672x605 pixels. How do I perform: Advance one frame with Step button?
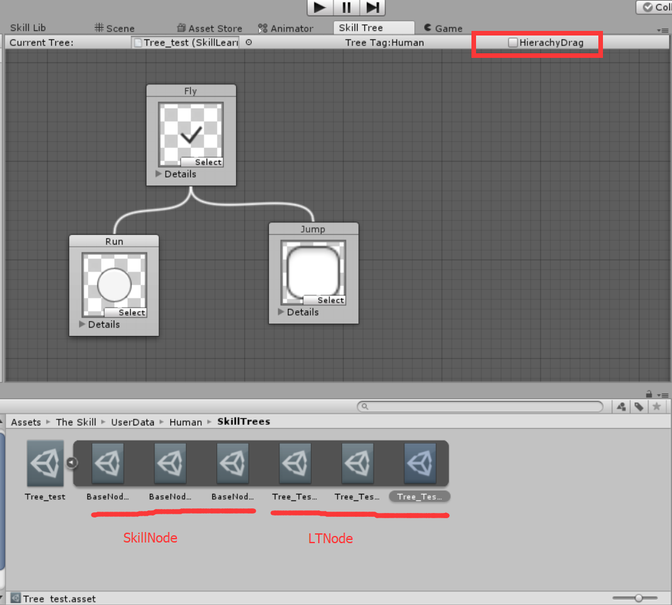click(x=372, y=7)
